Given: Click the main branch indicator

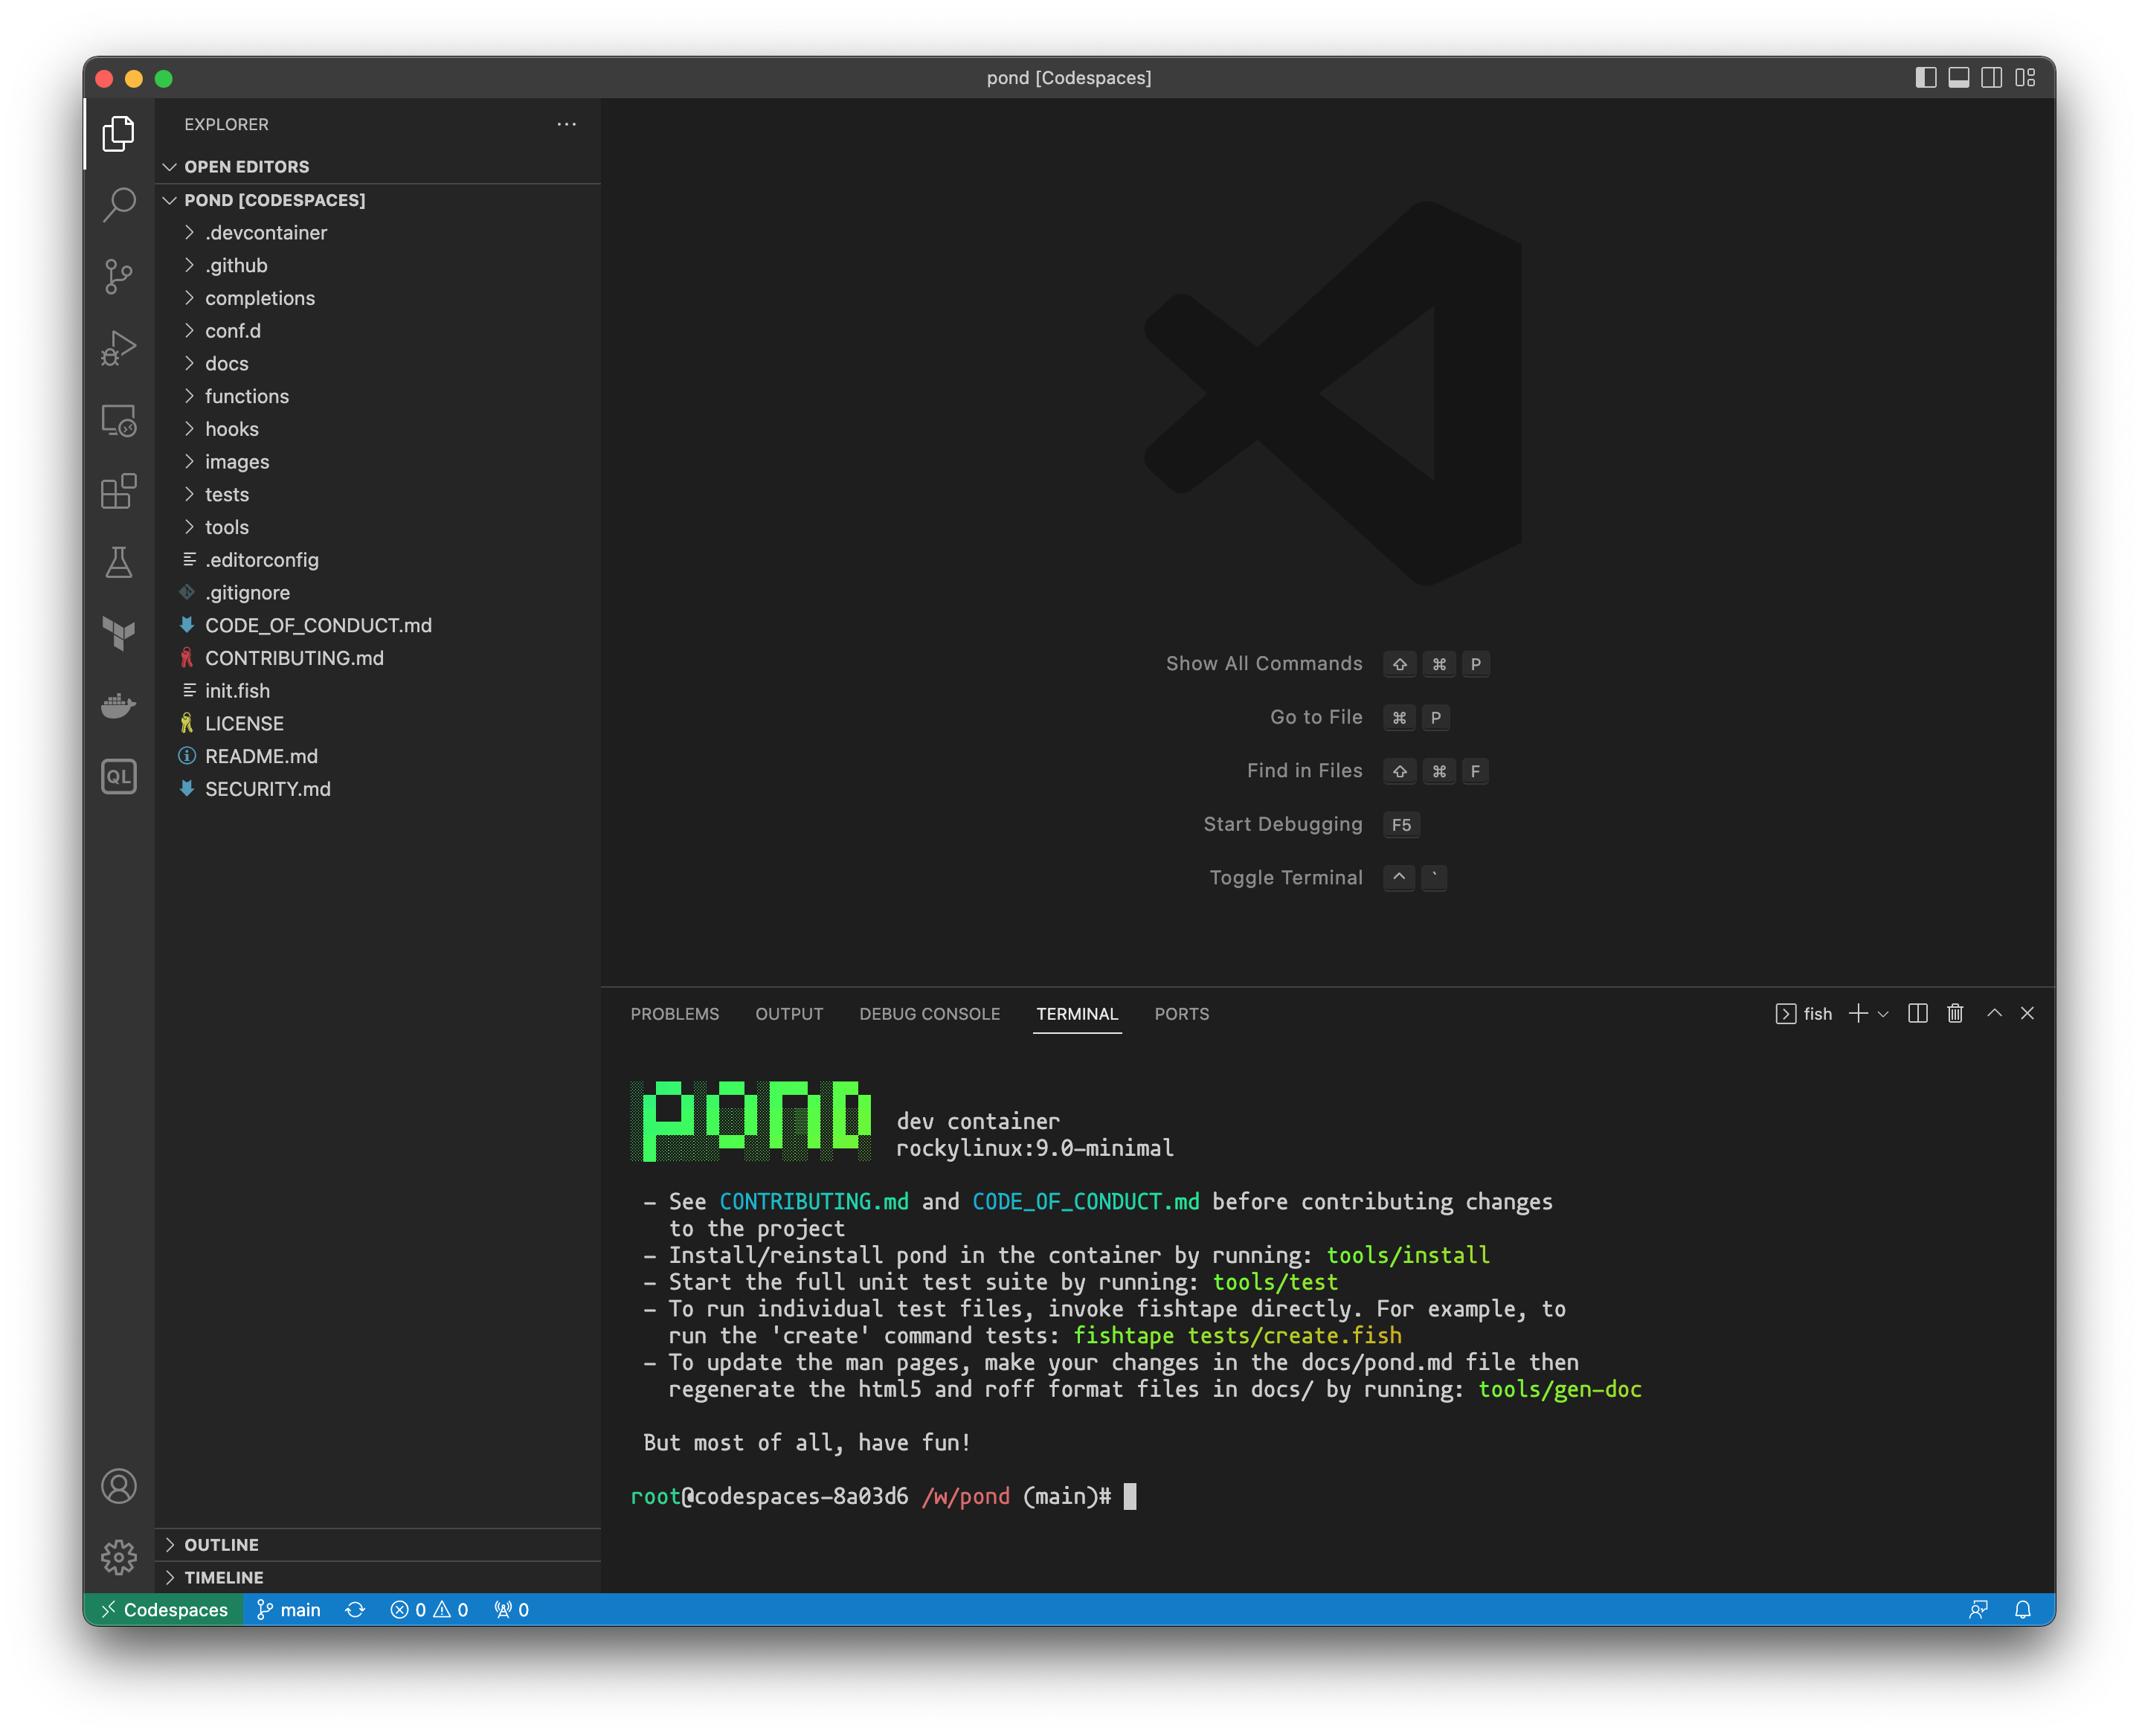Looking at the screenshot, I should [289, 1609].
